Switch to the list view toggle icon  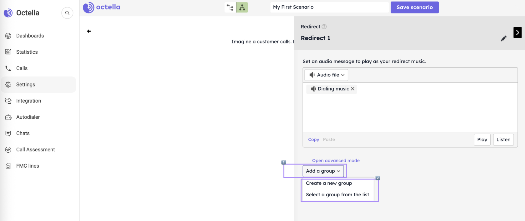[230, 7]
